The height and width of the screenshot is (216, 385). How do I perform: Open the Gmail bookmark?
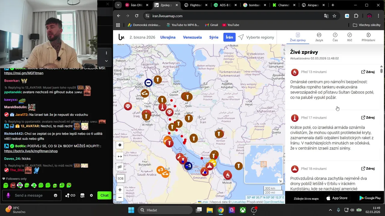[x=211, y=25]
